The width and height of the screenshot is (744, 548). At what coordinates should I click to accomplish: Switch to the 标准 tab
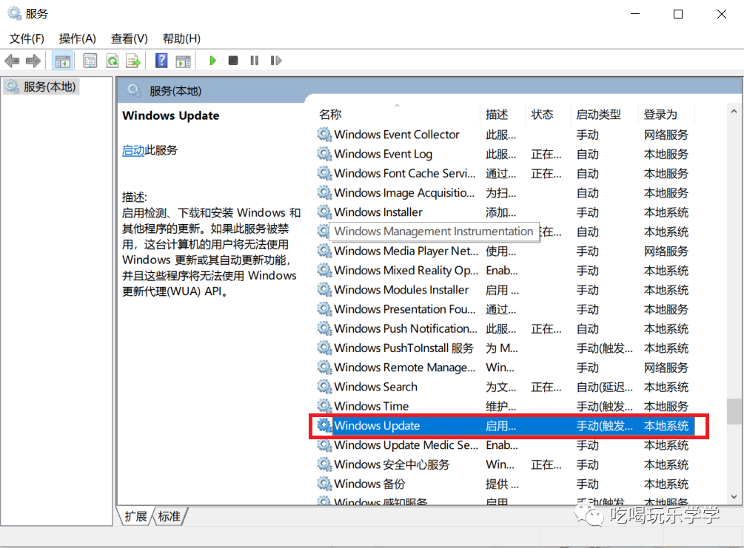169,516
